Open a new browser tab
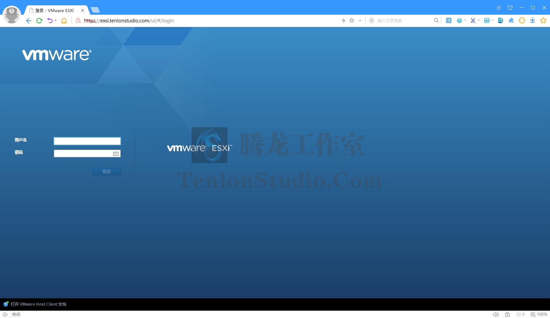Screen dimensions: 550x318 pyautogui.click(x=95, y=10)
